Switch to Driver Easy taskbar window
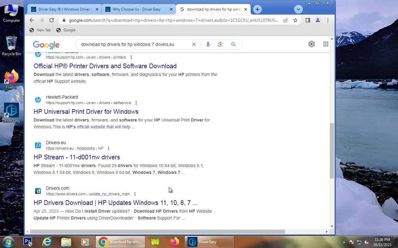 210,242
